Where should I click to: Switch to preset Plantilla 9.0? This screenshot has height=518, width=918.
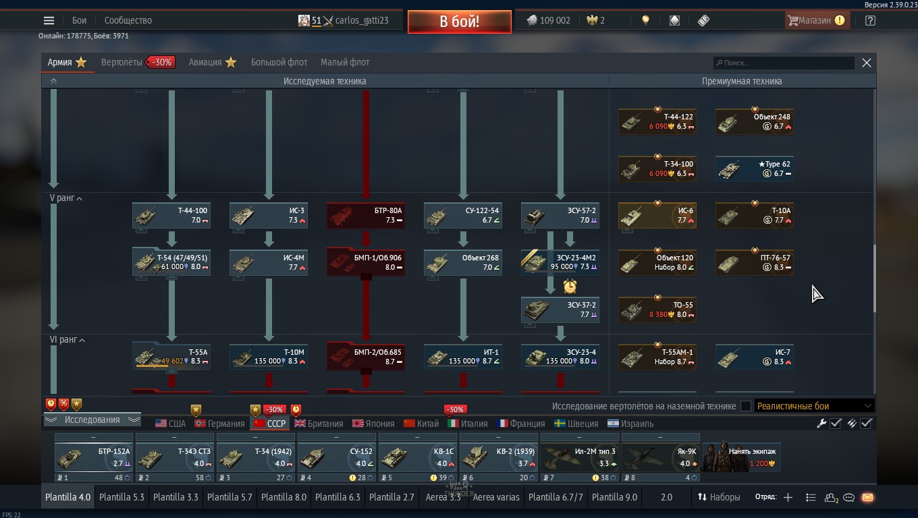pyautogui.click(x=614, y=497)
